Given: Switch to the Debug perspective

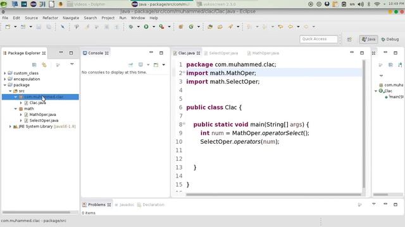Looking at the screenshot, I should point(390,39).
